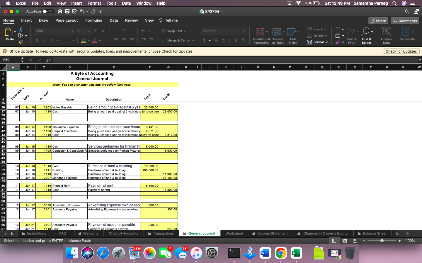Add a new sheet with plus button
This screenshot has height=263, width=422.
pyautogui.click(x=407, y=233)
